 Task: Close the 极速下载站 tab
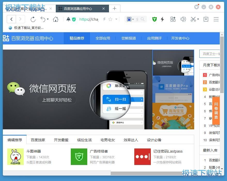pos(51,9)
